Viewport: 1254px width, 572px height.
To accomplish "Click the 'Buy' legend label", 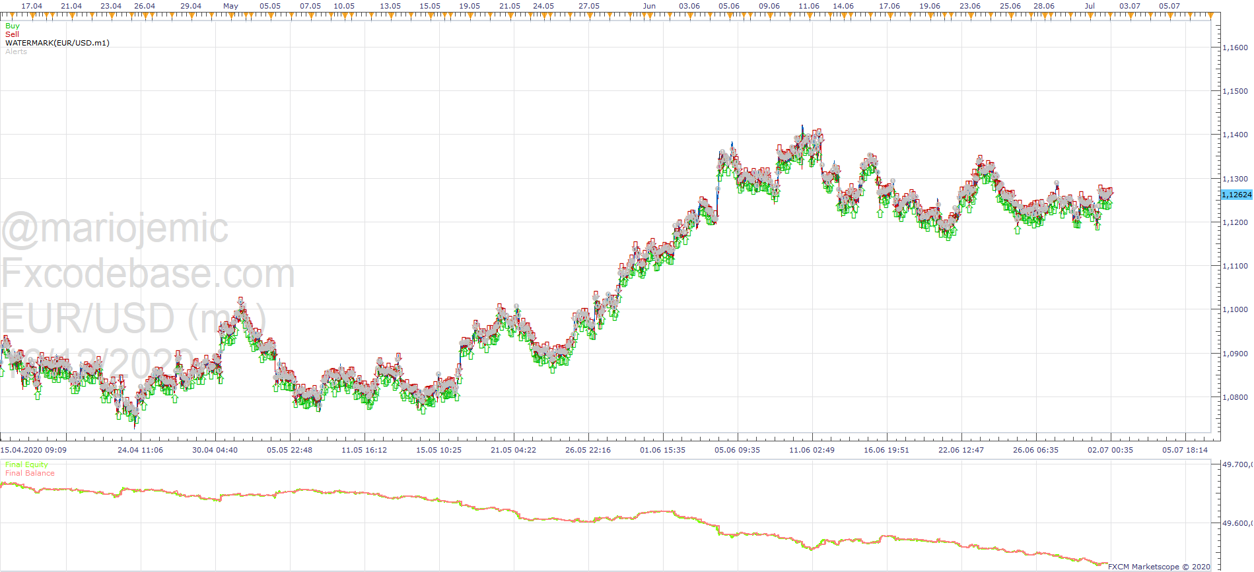I will click(x=13, y=26).
